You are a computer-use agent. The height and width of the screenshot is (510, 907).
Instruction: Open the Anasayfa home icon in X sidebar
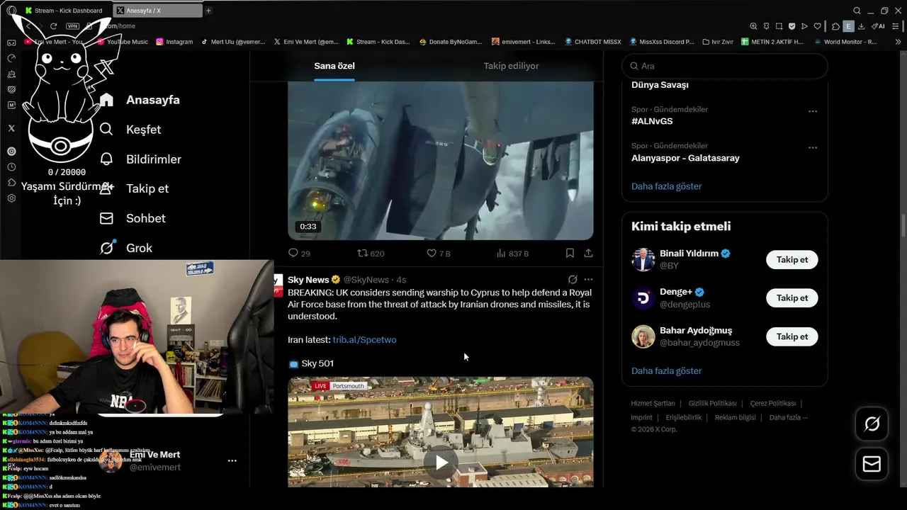tap(106, 100)
